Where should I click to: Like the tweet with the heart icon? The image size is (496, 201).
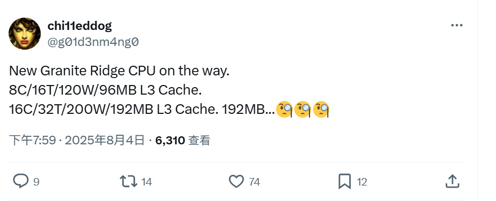(236, 181)
